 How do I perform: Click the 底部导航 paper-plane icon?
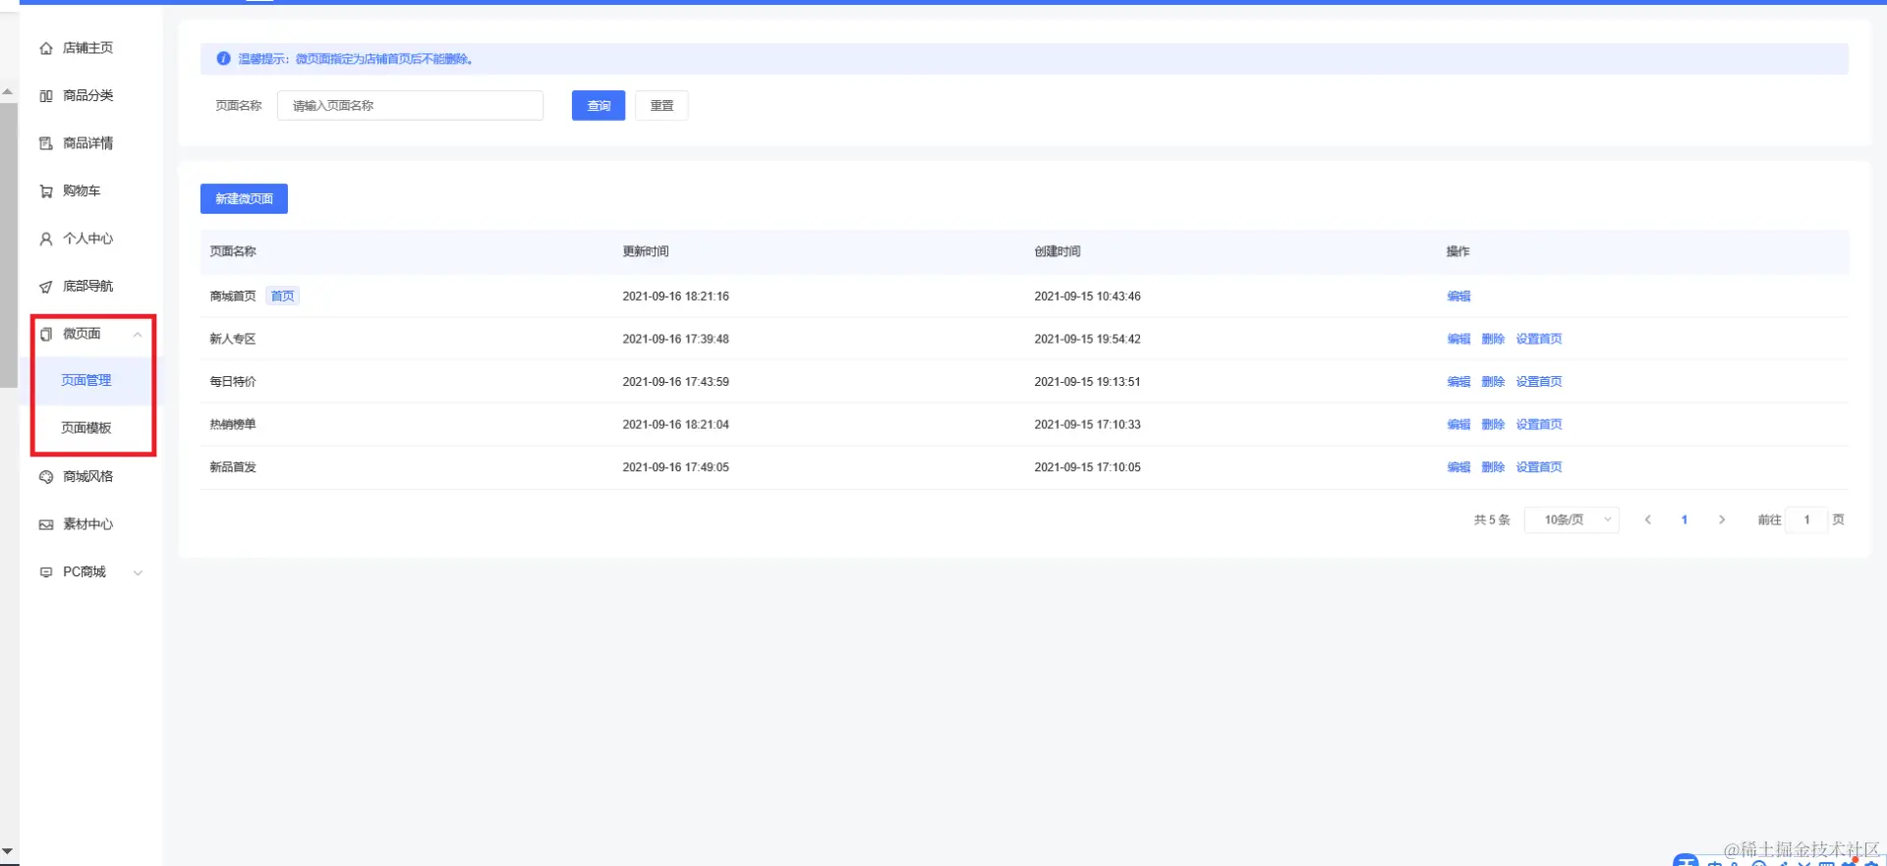(46, 287)
